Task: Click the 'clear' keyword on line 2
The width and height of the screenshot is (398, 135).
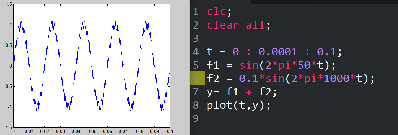Action: tap(223, 25)
